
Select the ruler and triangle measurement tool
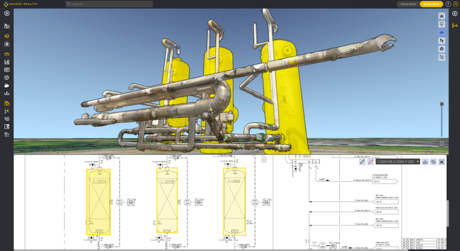coord(7,62)
